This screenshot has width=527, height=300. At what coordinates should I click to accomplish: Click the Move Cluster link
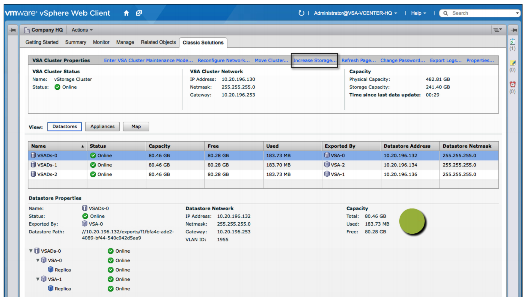(x=271, y=60)
